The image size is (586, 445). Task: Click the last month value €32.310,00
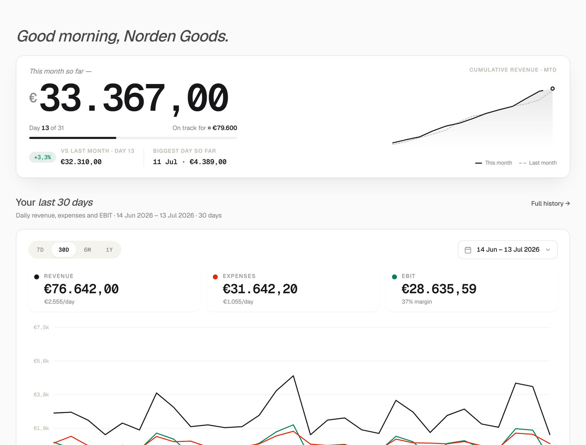pos(81,162)
